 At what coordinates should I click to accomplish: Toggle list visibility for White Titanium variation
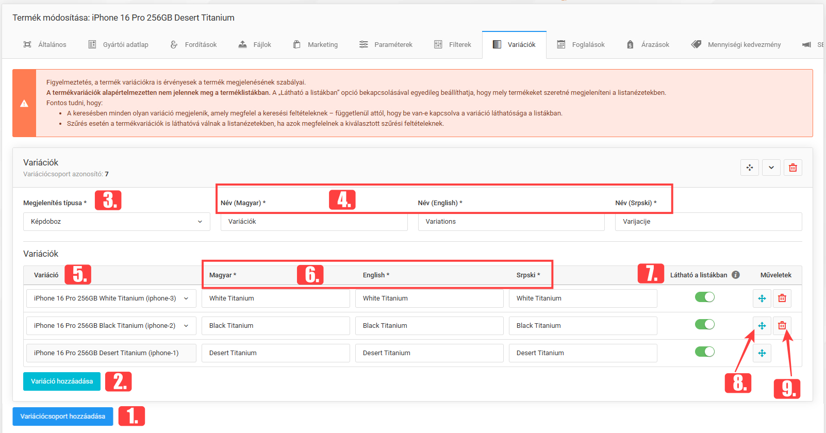click(x=704, y=297)
